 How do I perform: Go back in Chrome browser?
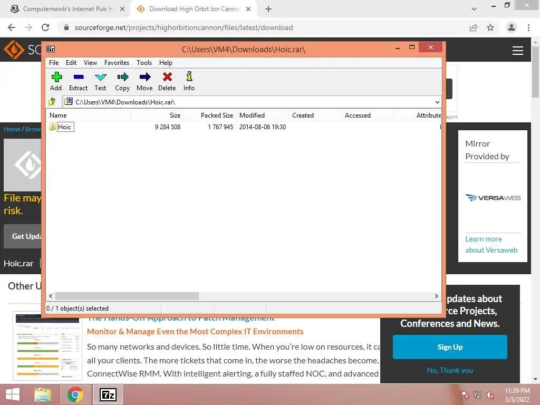(12, 27)
